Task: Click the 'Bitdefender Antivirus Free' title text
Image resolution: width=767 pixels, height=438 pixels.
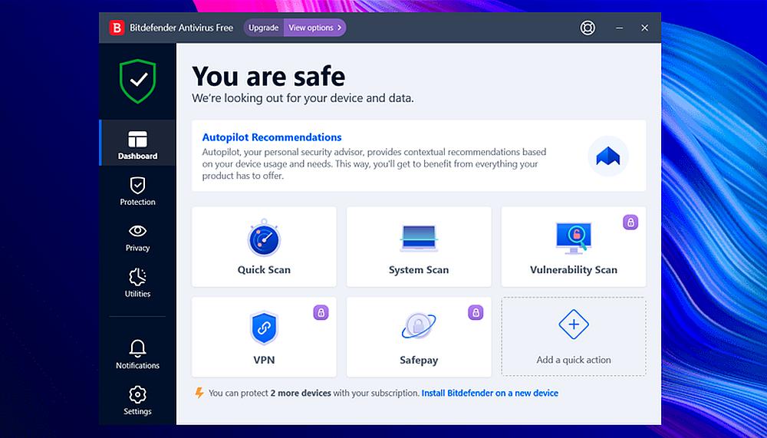Action: (181, 28)
